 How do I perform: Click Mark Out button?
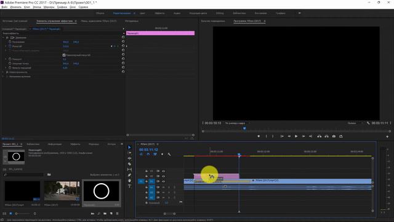point(273,136)
